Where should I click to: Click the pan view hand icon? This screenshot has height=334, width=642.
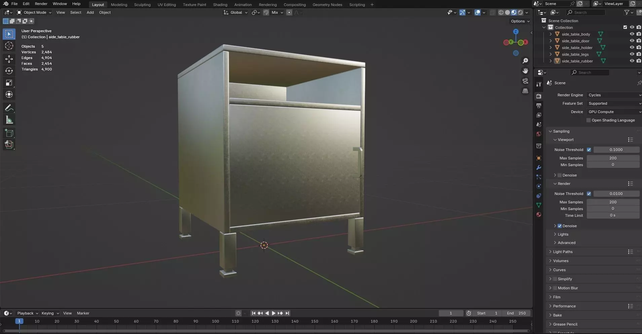coord(525,71)
